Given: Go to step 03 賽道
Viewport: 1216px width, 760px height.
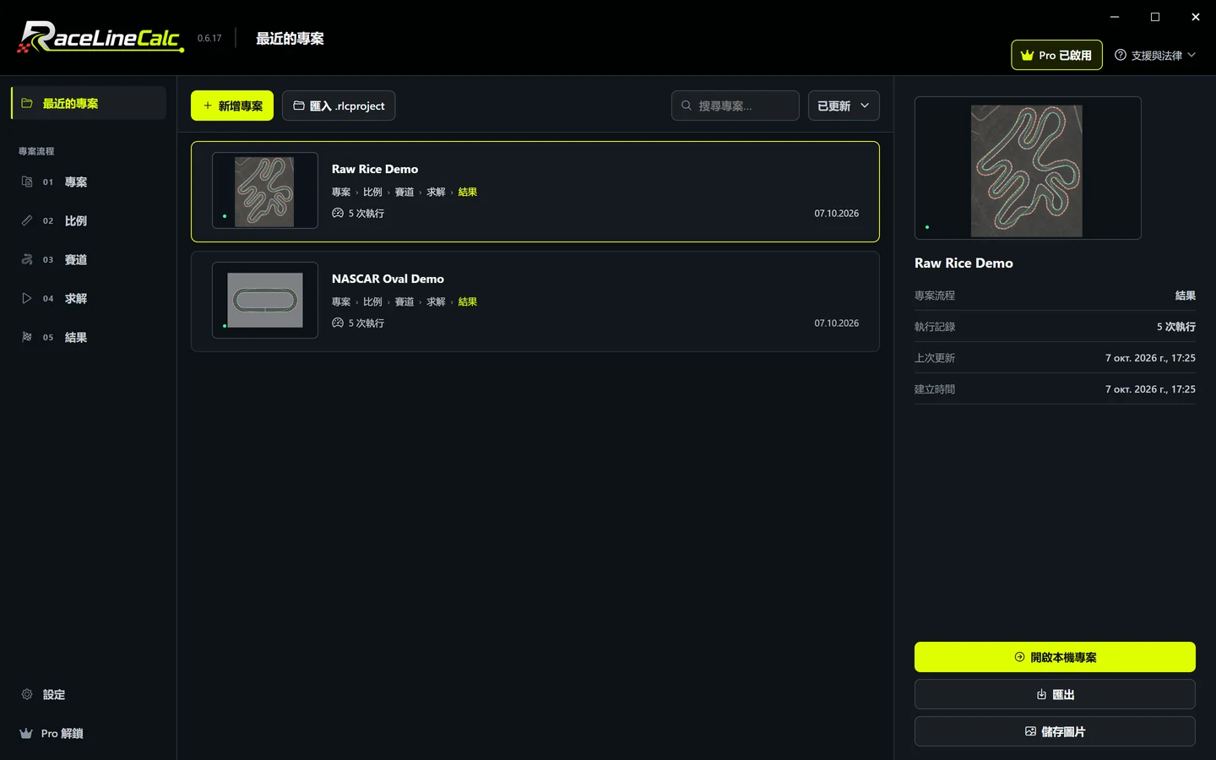Looking at the screenshot, I should click(89, 259).
